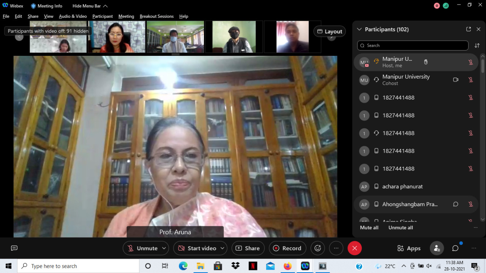Open more options in the meeting control bar

336,248
